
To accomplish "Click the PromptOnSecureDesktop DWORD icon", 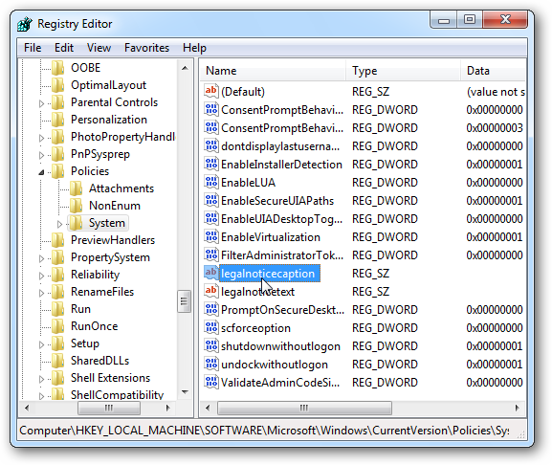I will tap(210, 309).
